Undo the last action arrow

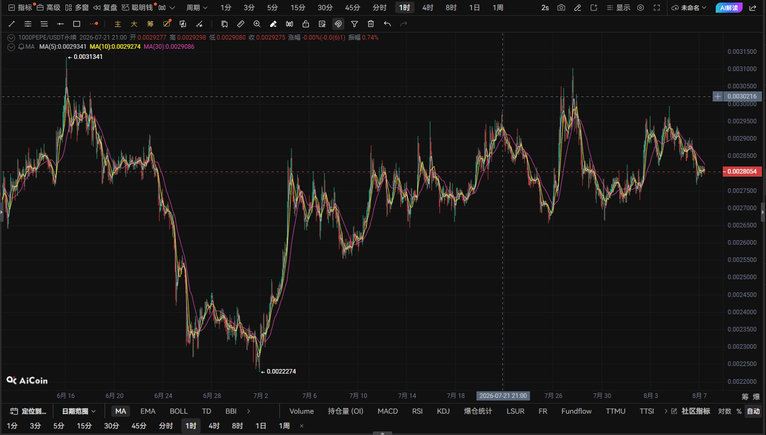coord(387,24)
